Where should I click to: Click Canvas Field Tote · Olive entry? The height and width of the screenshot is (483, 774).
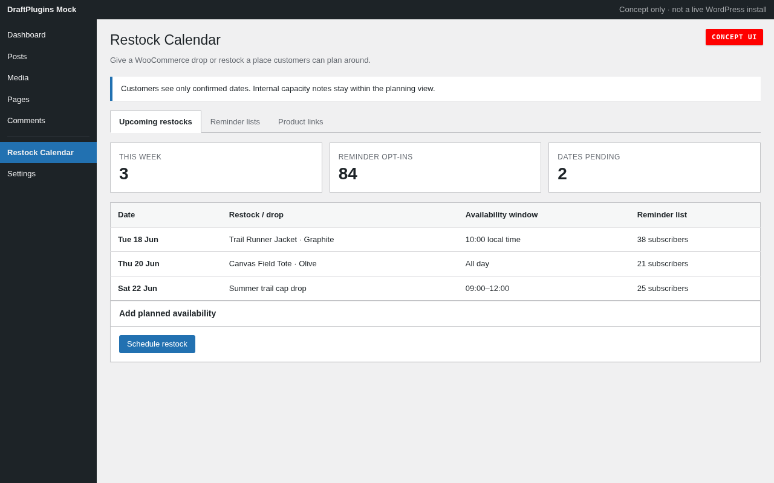pos(273,264)
